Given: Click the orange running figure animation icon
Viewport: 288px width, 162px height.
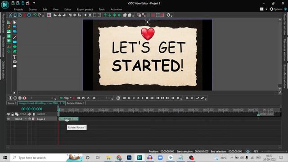Looking at the screenshot, I should [9, 27].
